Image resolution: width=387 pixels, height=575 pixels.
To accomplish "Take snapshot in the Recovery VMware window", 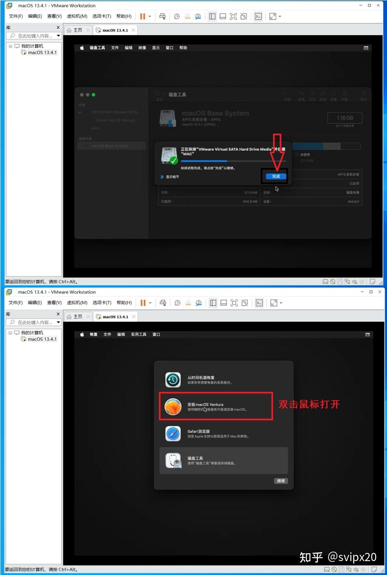I will pyautogui.click(x=177, y=303).
